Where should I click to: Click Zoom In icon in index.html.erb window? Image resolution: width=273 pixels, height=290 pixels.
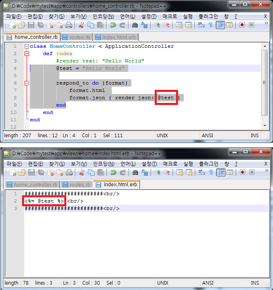coord(157,172)
